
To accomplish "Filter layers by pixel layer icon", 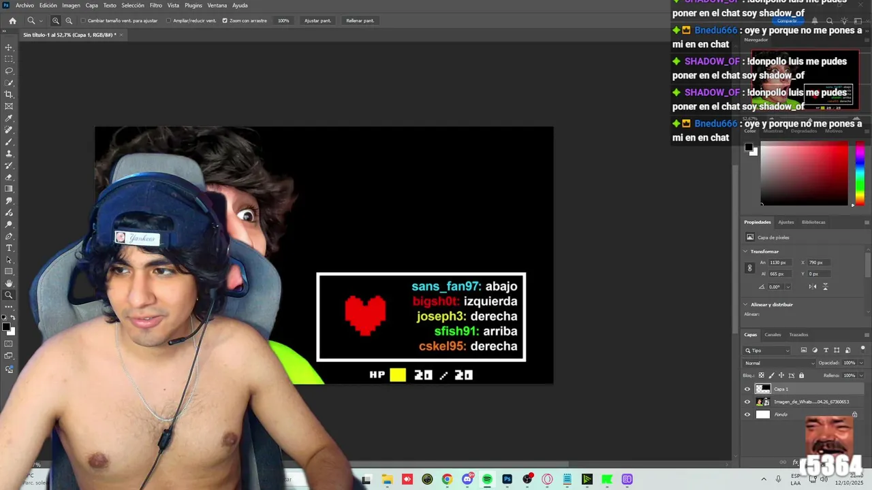I will tap(804, 350).
